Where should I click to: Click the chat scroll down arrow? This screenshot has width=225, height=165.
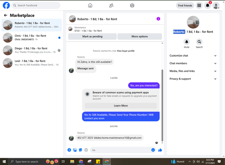(x=162, y=143)
